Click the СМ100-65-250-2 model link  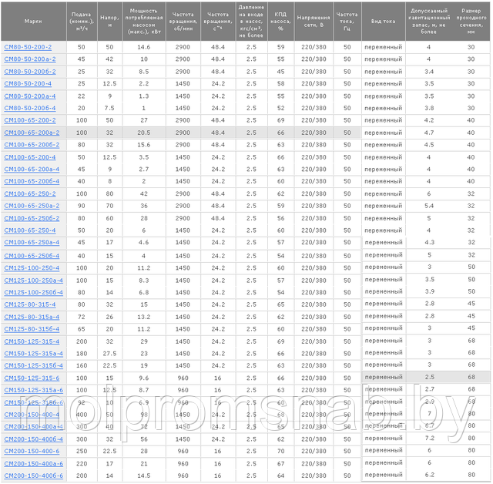click(x=30, y=193)
